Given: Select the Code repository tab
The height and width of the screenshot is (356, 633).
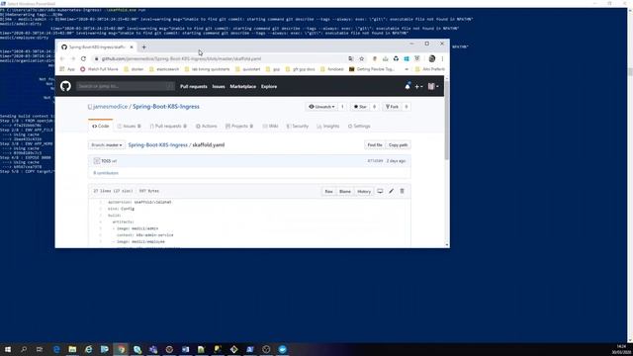Looking at the screenshot, I should (101, 126).
